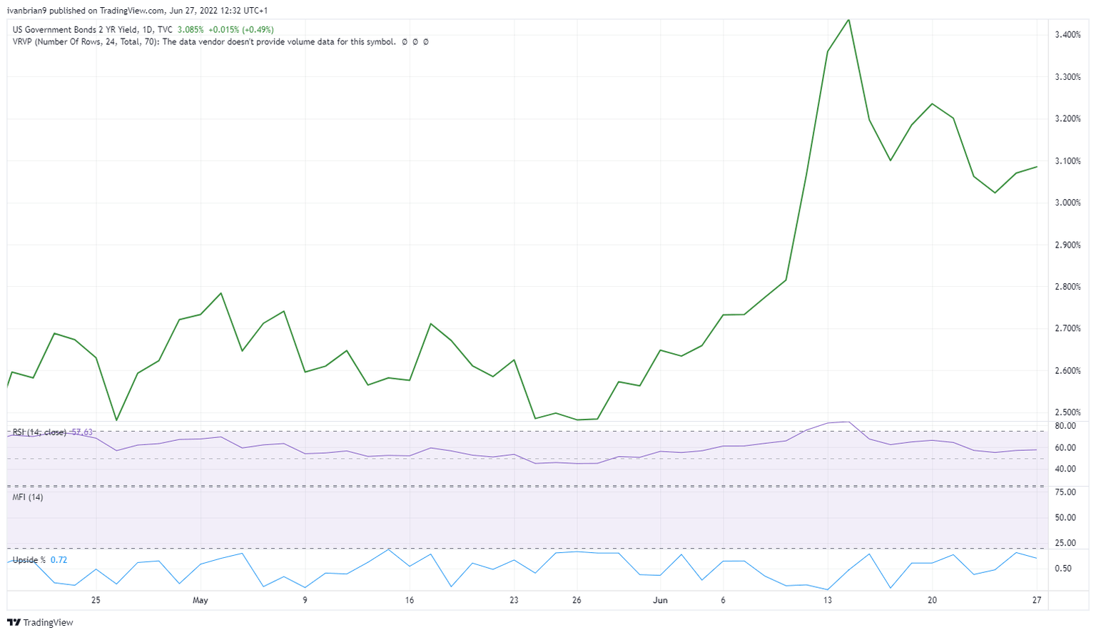The height and width of the screenshot is (635, 1096).
Task: Click the 27 date marker on the time axis
Action: [x=1037, y=600]
